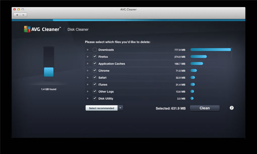This screenshot has width=257, height=154.
Task: Click the 71.0 MB size value
Action: coord(180,71)
